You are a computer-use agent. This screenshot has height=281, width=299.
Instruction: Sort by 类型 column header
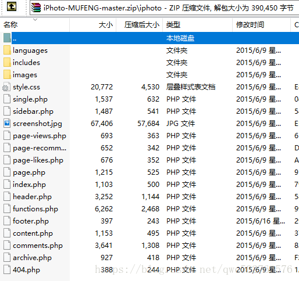pos(173,25)
